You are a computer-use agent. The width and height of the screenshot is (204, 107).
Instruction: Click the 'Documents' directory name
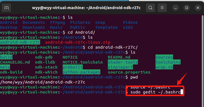[34, 22]
